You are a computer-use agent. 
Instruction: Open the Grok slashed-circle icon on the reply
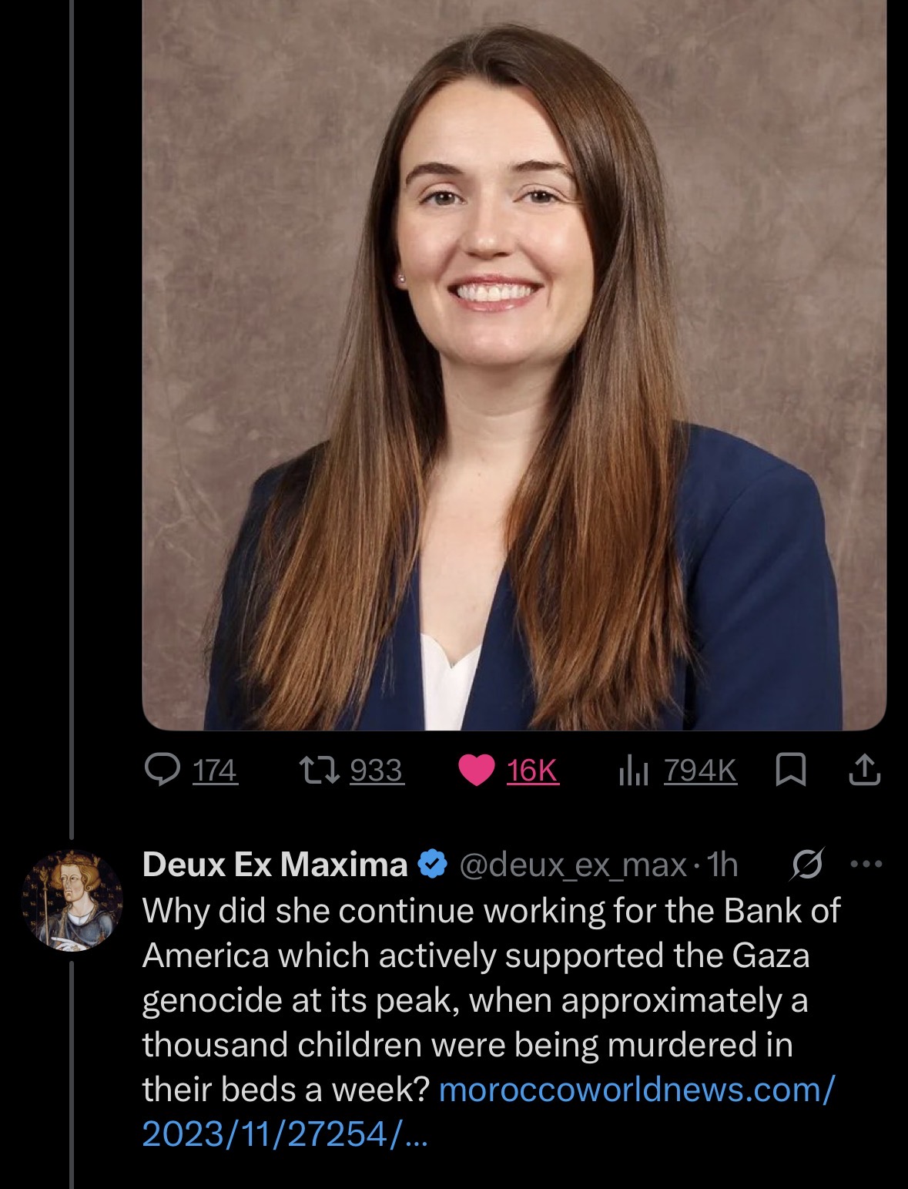[x=807, y=865]
